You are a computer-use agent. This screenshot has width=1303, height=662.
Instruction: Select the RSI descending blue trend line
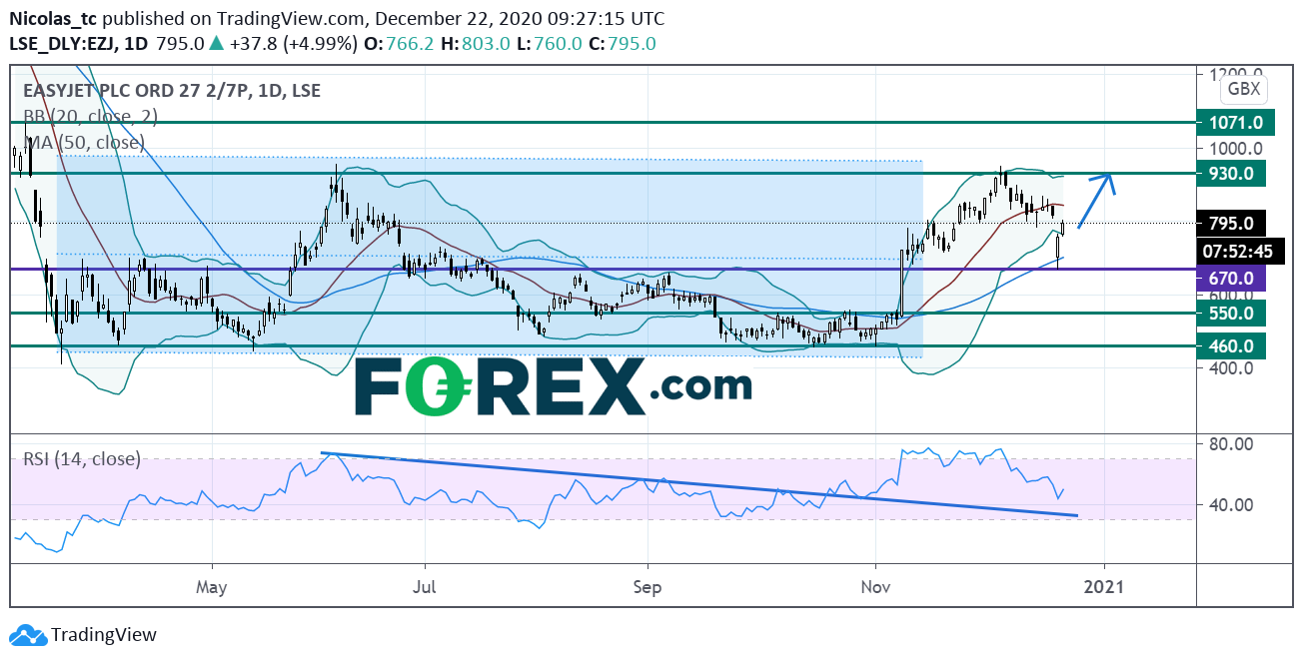click(699, 485)
